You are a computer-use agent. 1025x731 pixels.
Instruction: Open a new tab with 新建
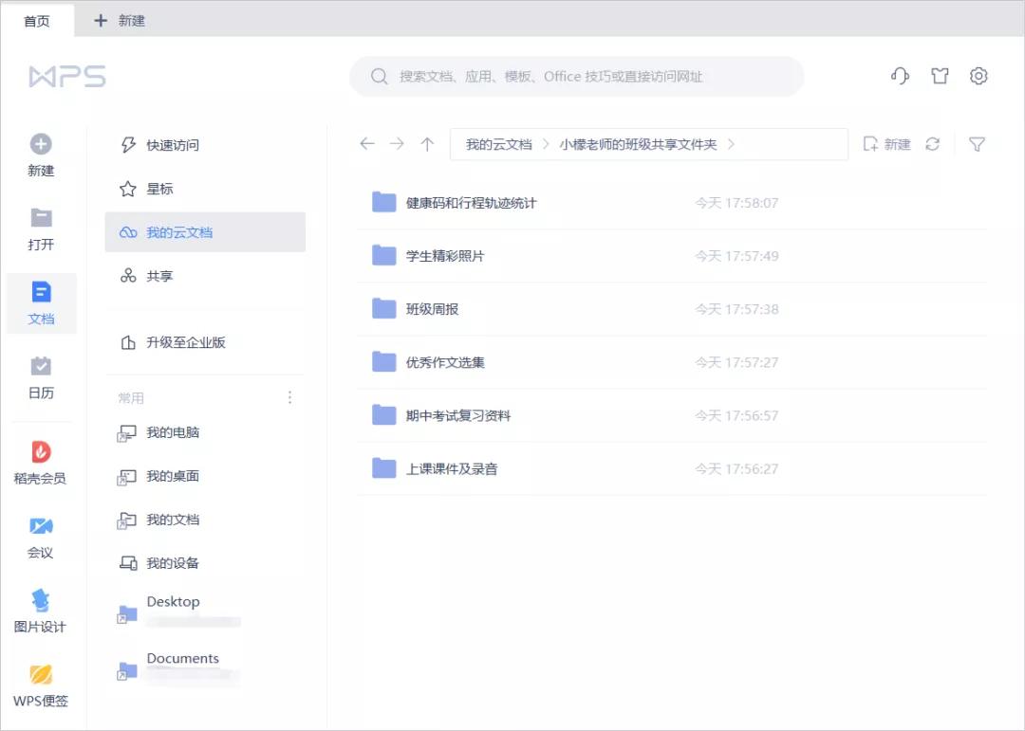coord(118,19)
